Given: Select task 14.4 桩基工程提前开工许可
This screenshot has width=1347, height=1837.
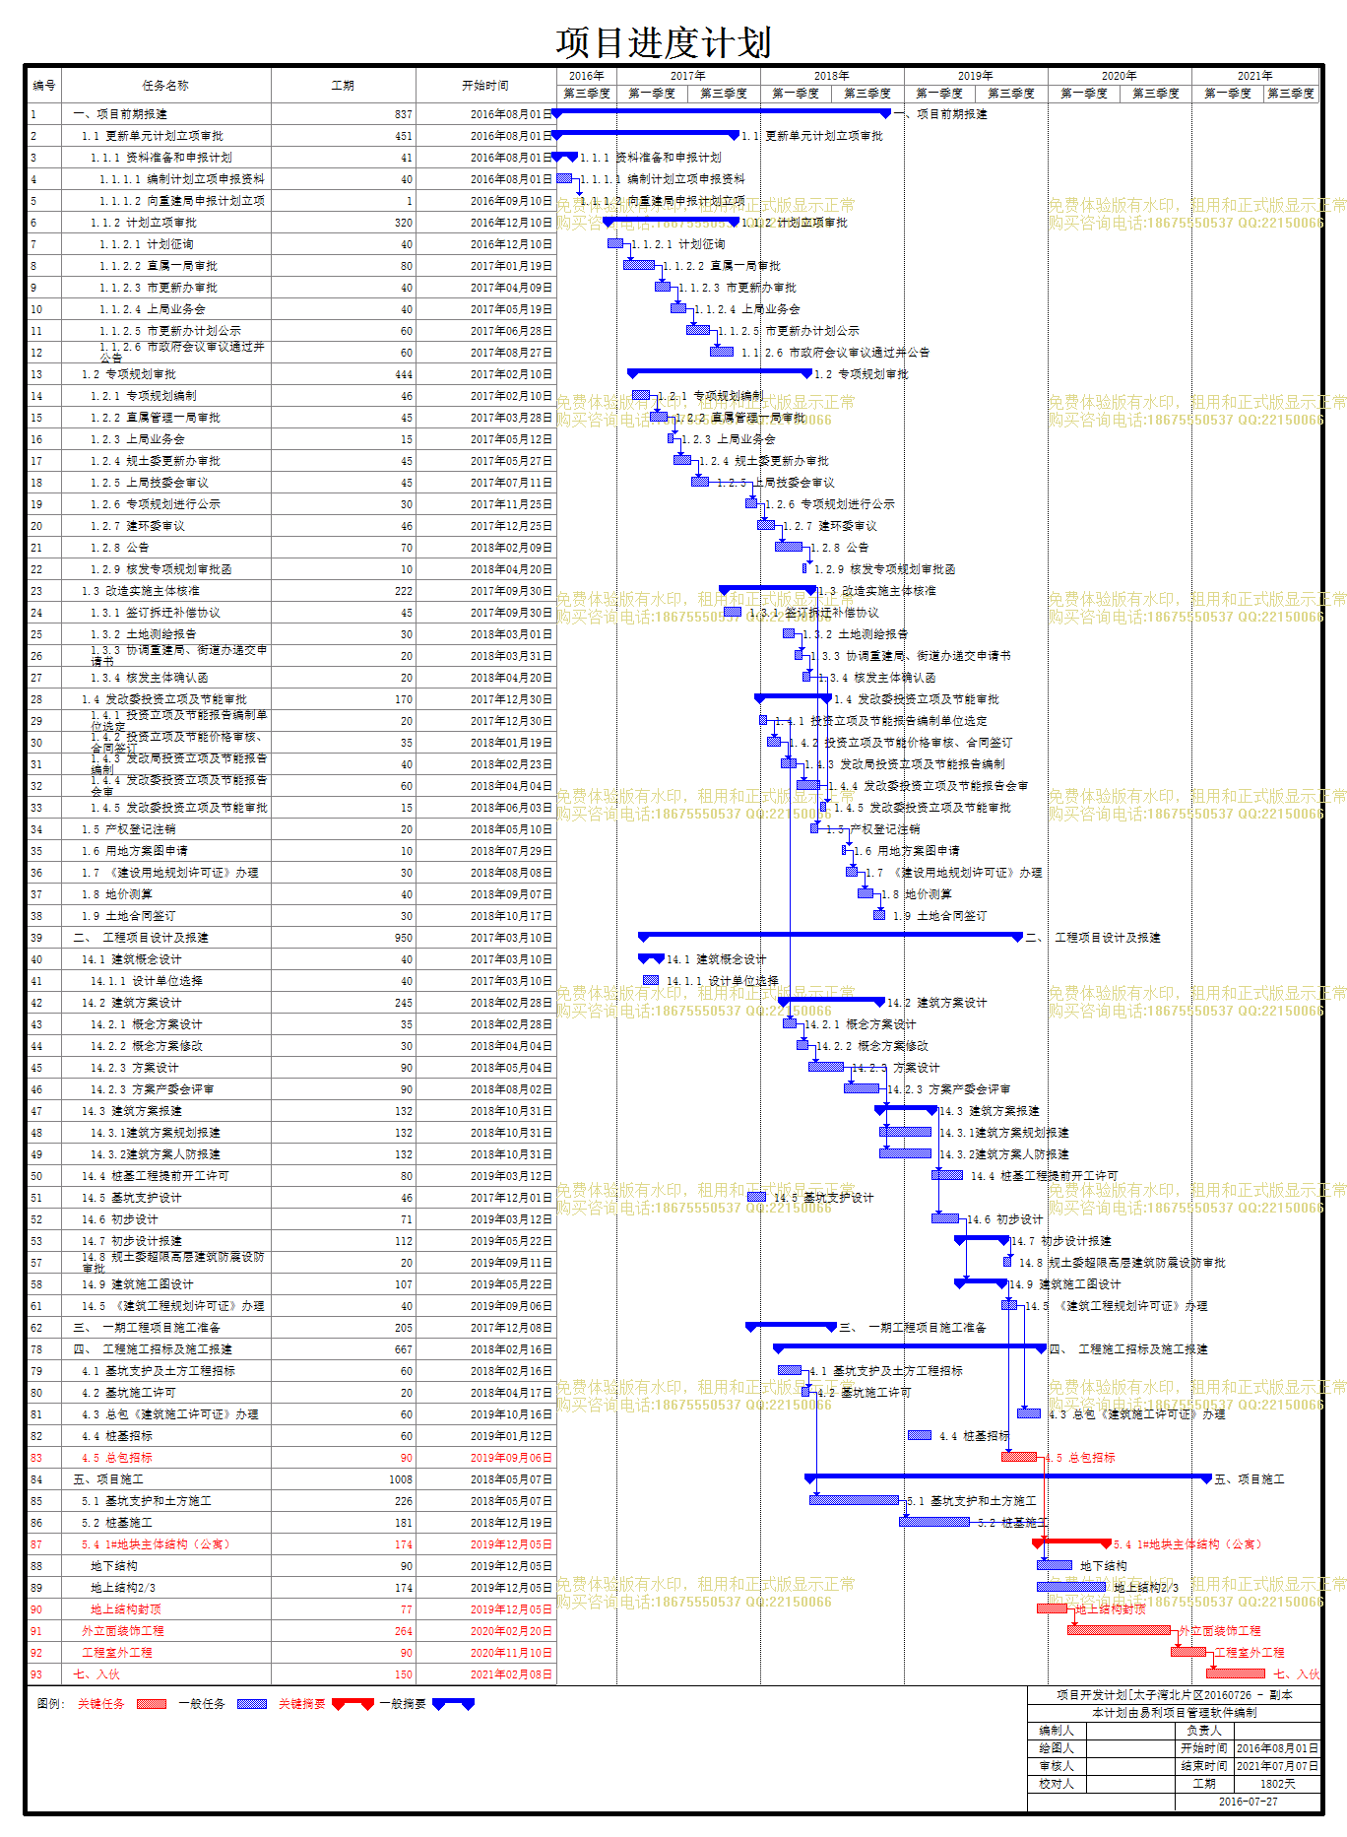Looking at the screenshot, I should tap(291, 1176).
